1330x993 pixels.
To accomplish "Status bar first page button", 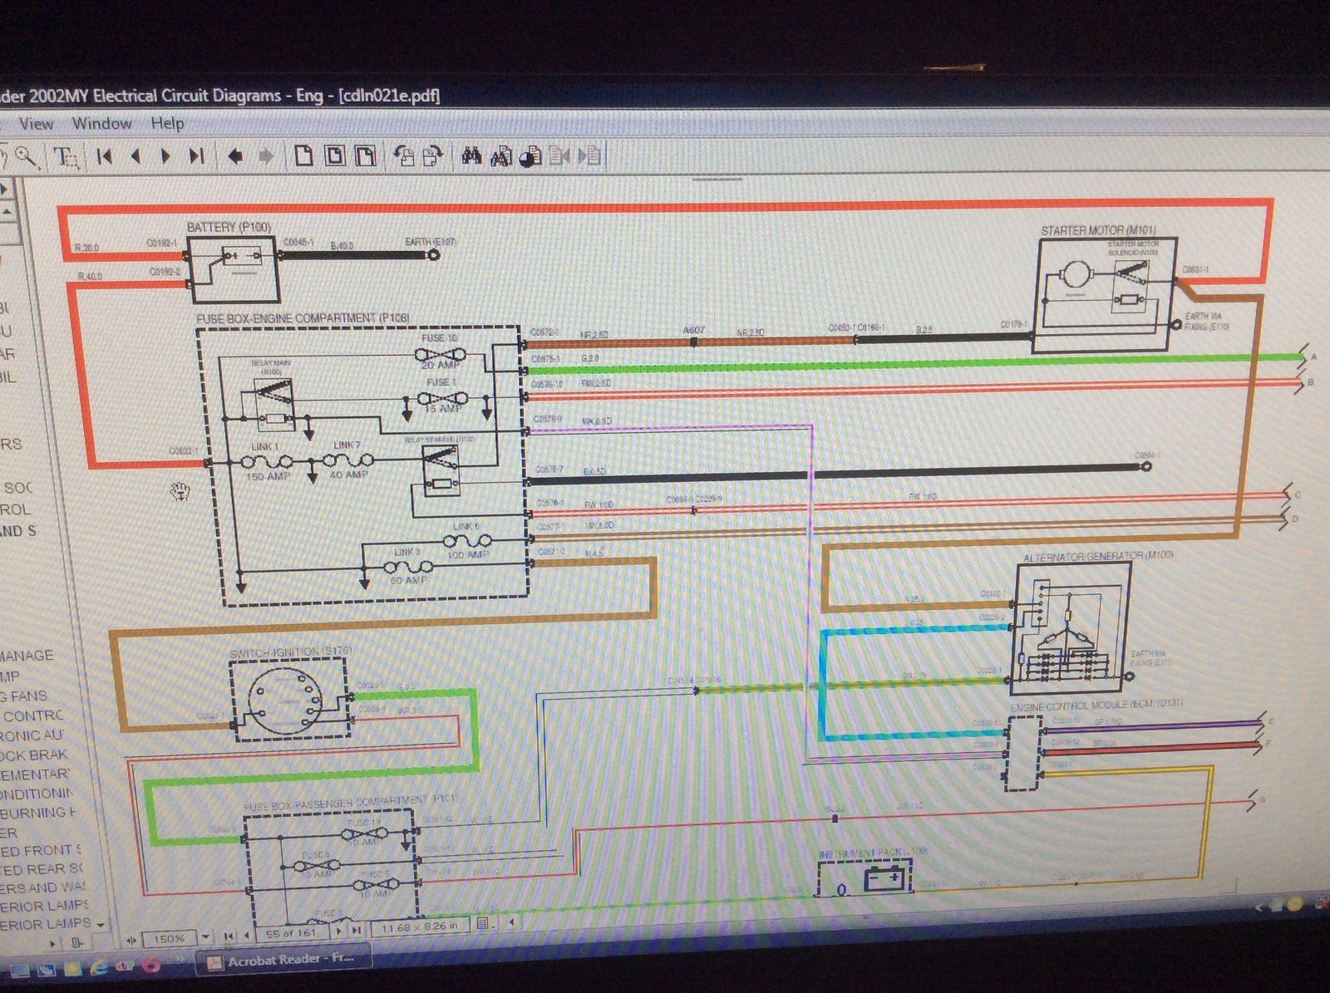I will [229, 936].
